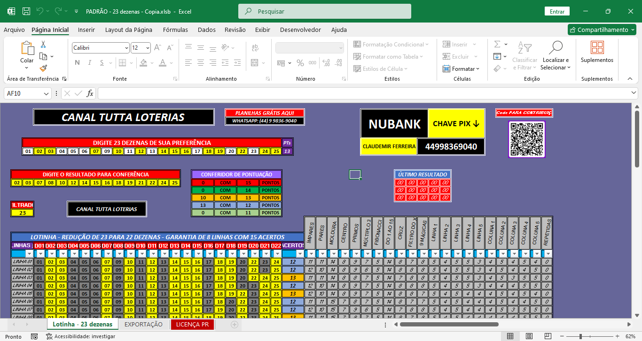Increase decimal places
Image resolution: width=642 pixels, height=341 pixels.
(326, 63)
